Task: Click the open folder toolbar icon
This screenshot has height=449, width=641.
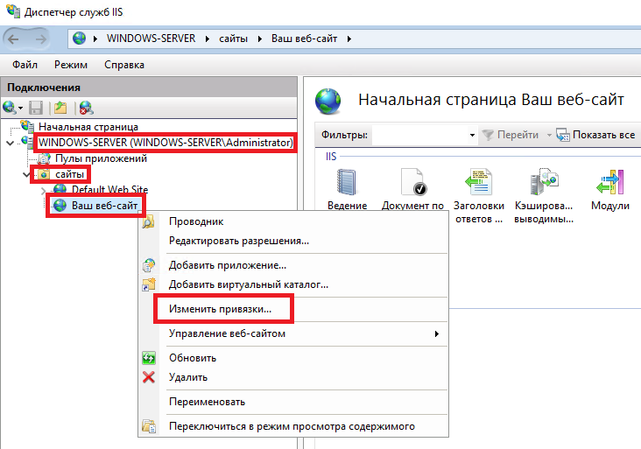Action: (60, 108)
